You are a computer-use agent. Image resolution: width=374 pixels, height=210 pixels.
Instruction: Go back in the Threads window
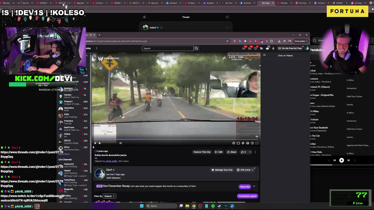coord(144,17)
